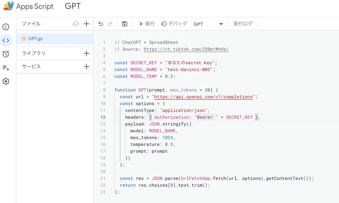Click model: MODEL_NAME on line 14
The height and width of the screenshot is (203, 339).
(154, 131)
